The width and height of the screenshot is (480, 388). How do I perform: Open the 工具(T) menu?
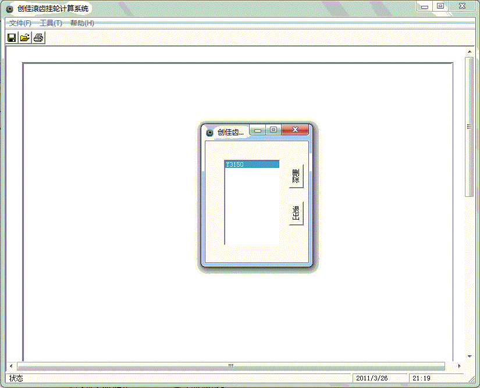point(51,23)
